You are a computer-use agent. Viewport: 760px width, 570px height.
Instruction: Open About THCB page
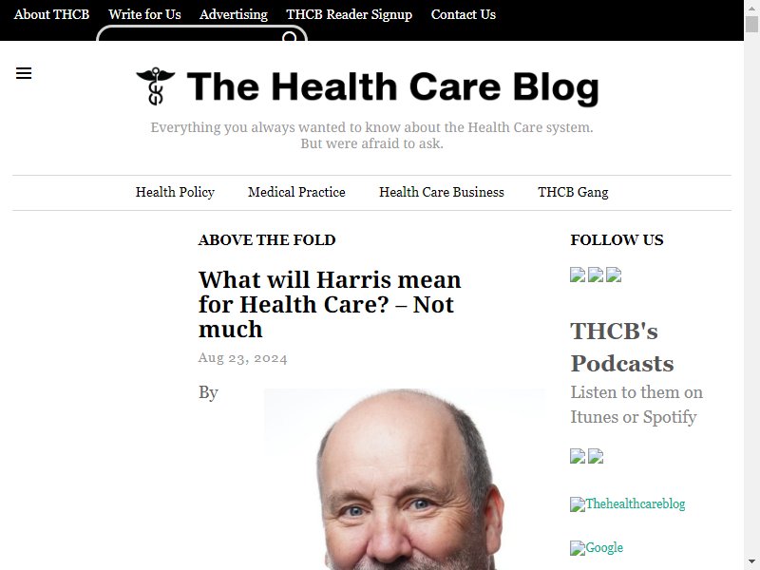(x=52, y=14)
